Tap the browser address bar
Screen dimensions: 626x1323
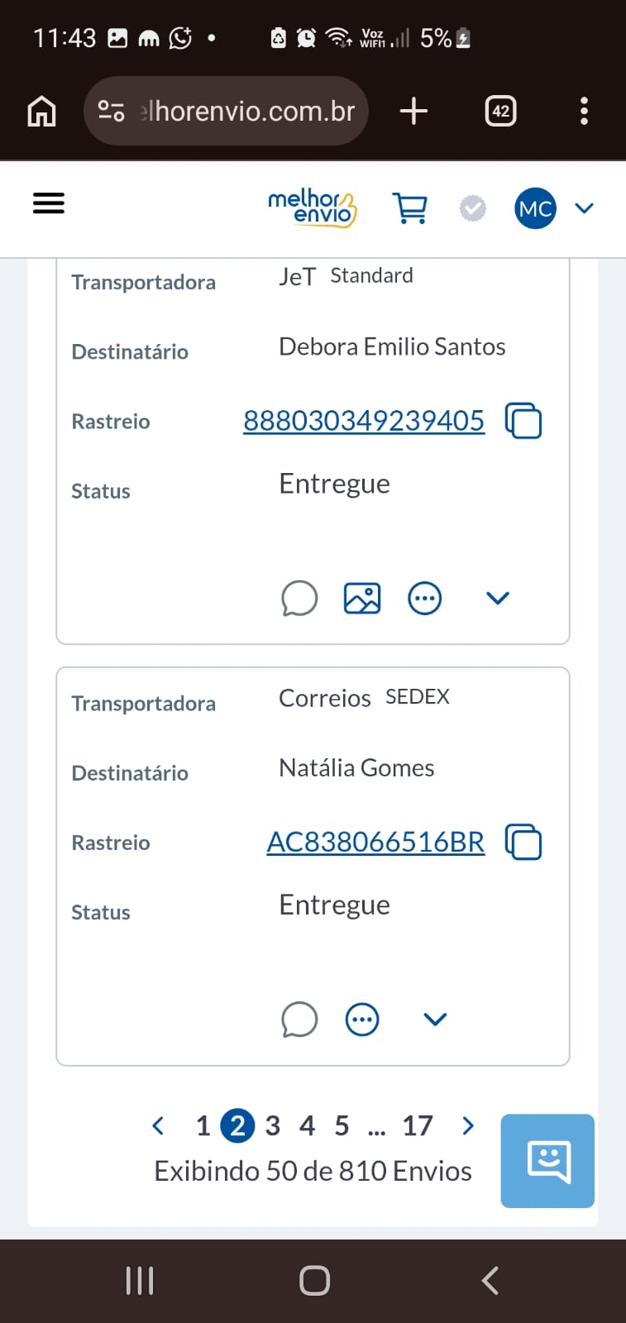[x=226, y=111]
